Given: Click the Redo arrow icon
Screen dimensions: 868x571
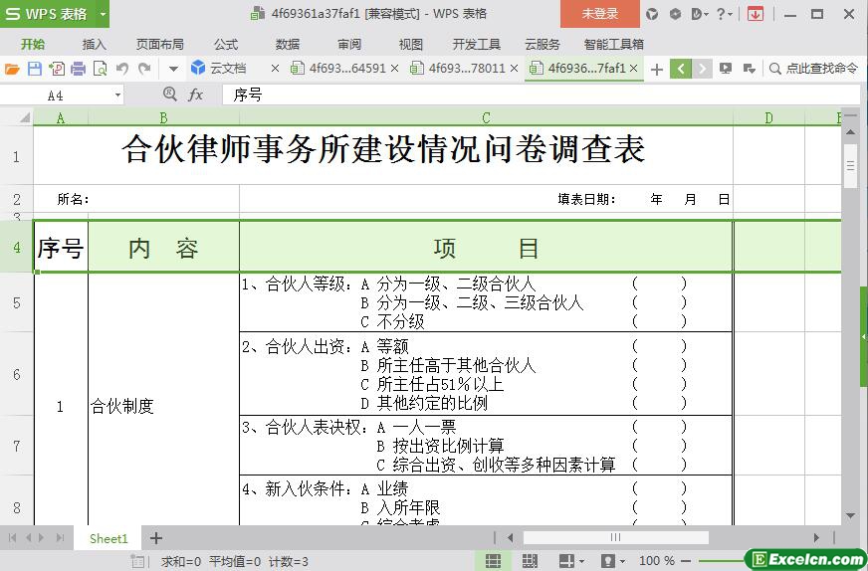Looking at the screenshot, I should click(144, 69).
